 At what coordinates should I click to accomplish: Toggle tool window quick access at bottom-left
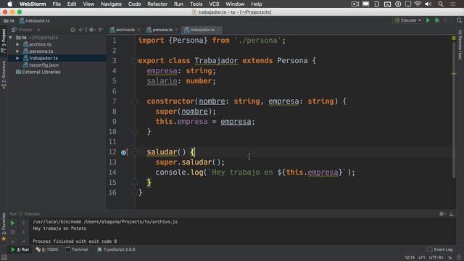[x=4, y=257]
